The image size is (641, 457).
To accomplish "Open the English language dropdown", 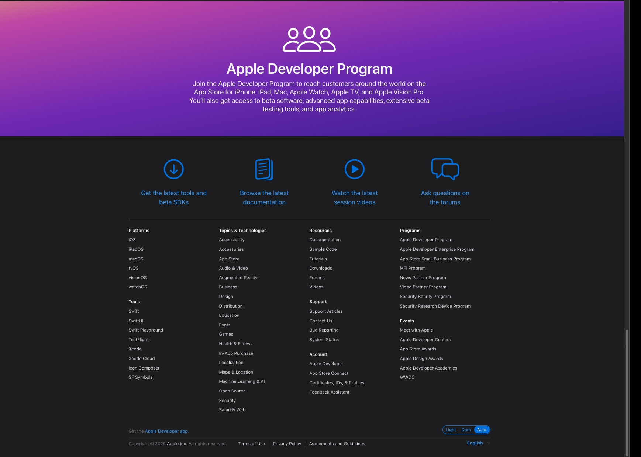I will pos(478,443).
